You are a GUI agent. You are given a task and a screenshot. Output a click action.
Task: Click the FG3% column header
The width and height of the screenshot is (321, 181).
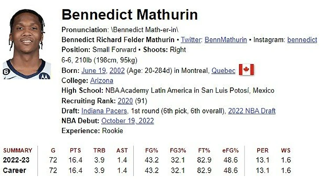click(178, 151)
